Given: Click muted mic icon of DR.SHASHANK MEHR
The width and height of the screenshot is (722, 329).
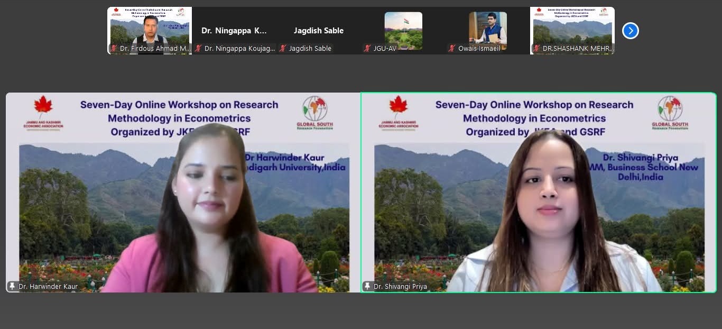Looking at the screenshot, I should click(536, 48).
